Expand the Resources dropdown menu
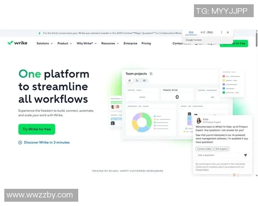The image size is (258, 206). (110, 43)
